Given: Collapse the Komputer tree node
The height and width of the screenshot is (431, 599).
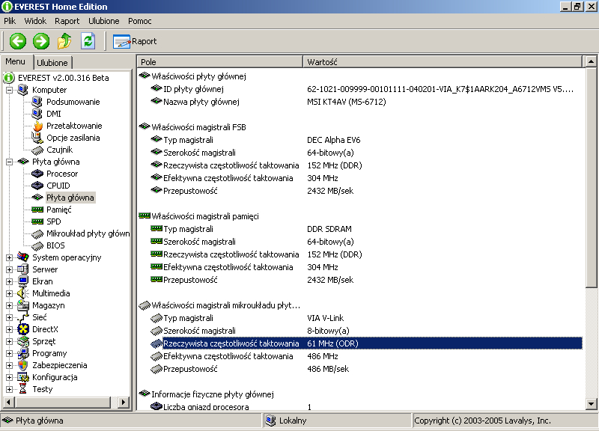Looking at the screenshot, I should (x=9, y=90).
